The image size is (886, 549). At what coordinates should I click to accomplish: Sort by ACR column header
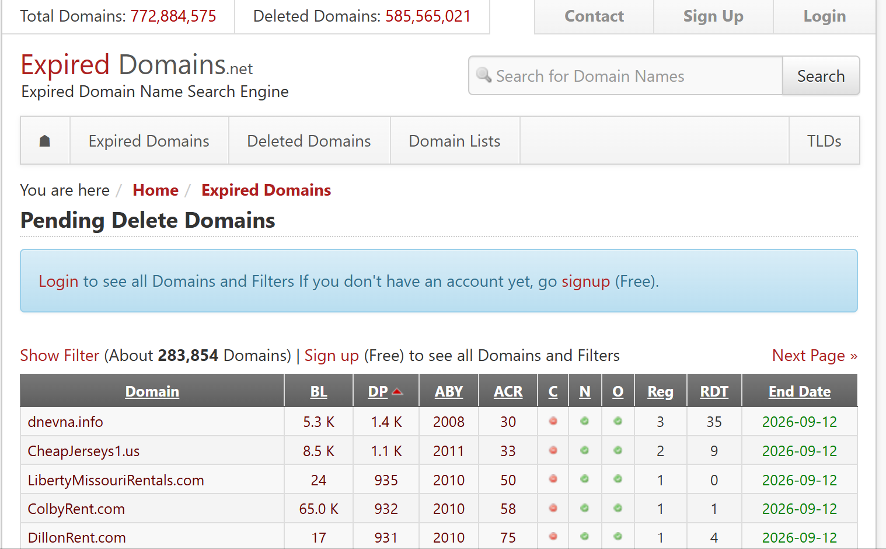[x=508, y=391]
